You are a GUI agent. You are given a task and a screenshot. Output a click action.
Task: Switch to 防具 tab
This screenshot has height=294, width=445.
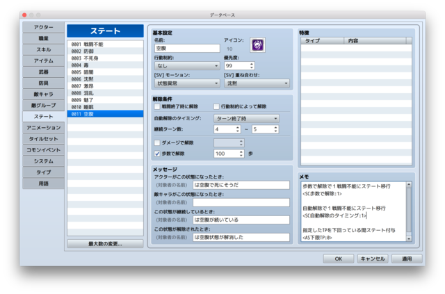(x=43, y=83)
